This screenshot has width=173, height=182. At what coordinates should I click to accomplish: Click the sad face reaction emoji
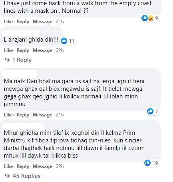(x=151, y=18)
